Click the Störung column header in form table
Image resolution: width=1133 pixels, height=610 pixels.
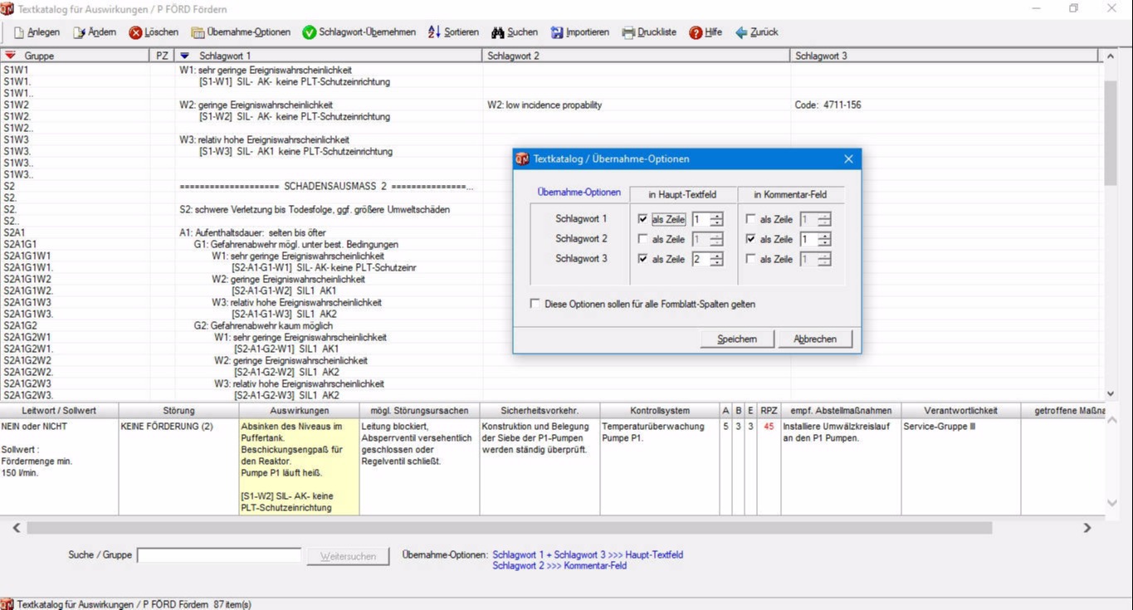[x=179, y=411]
